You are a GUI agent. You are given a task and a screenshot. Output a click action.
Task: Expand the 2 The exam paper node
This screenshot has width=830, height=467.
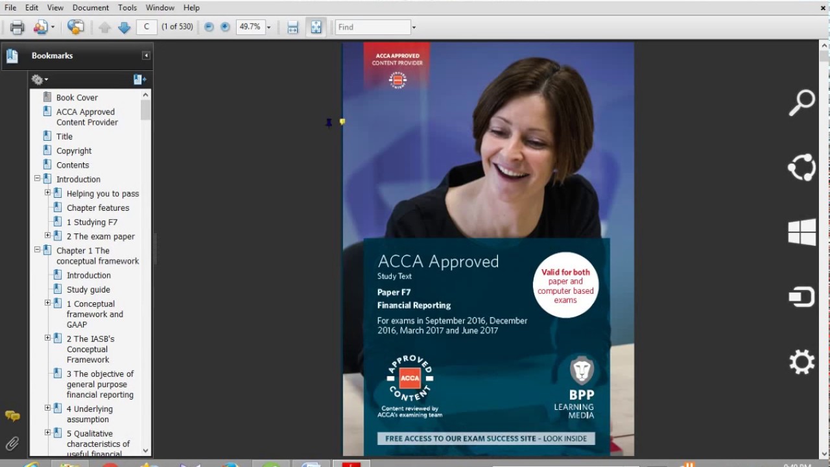[47, 235]
